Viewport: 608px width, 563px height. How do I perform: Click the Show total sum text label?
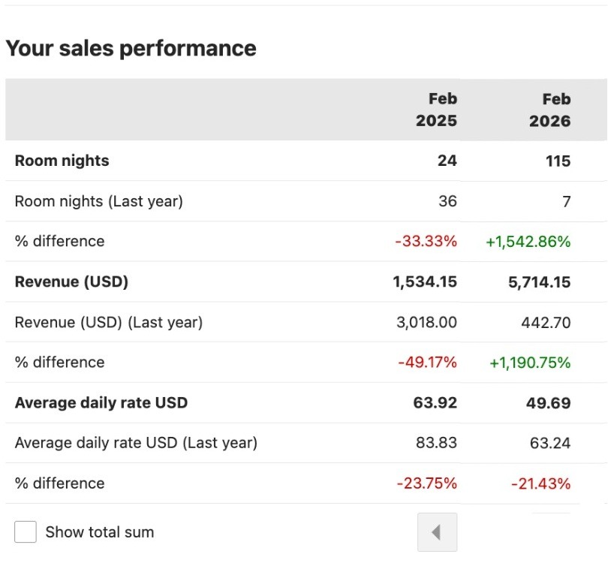pos(98,531)
